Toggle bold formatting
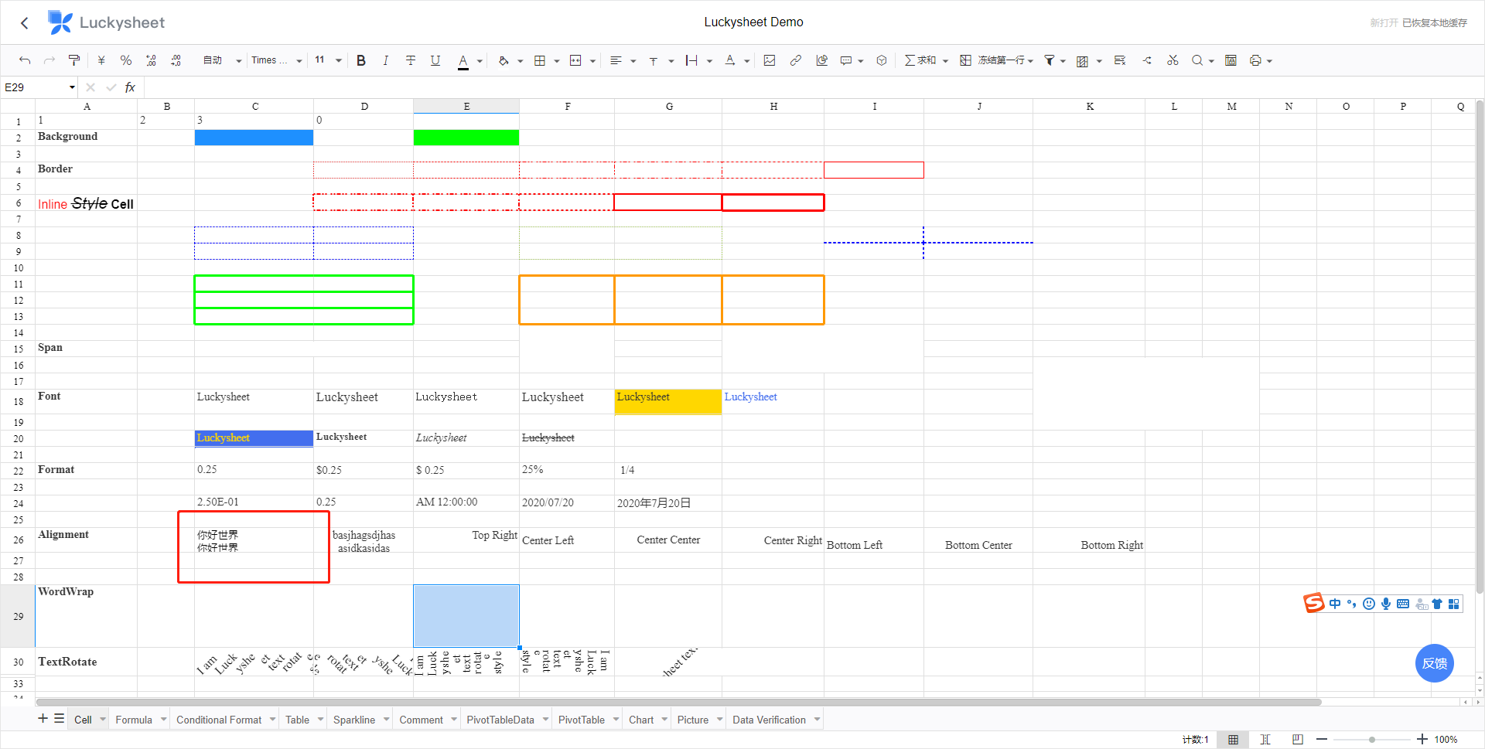The height and width of the screenshot is (749, 1485). point(361,60)
